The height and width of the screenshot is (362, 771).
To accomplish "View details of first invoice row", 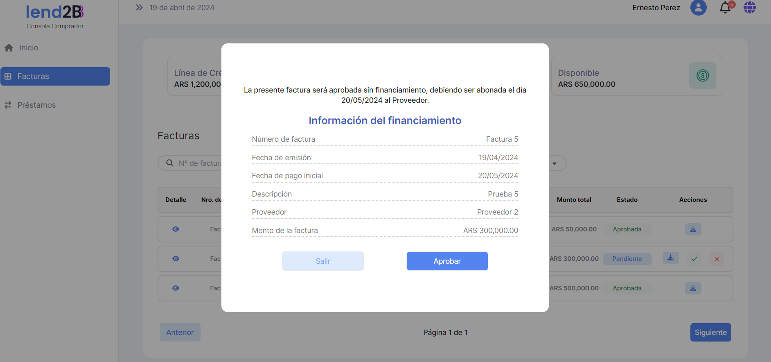I will pyautogui.click(x=176, y=229).
